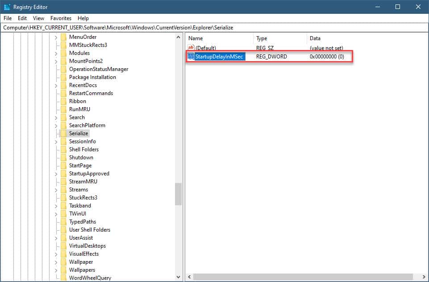Click the WordWheelQuery folder icon

pyautogui.click(x=63, y=278)
